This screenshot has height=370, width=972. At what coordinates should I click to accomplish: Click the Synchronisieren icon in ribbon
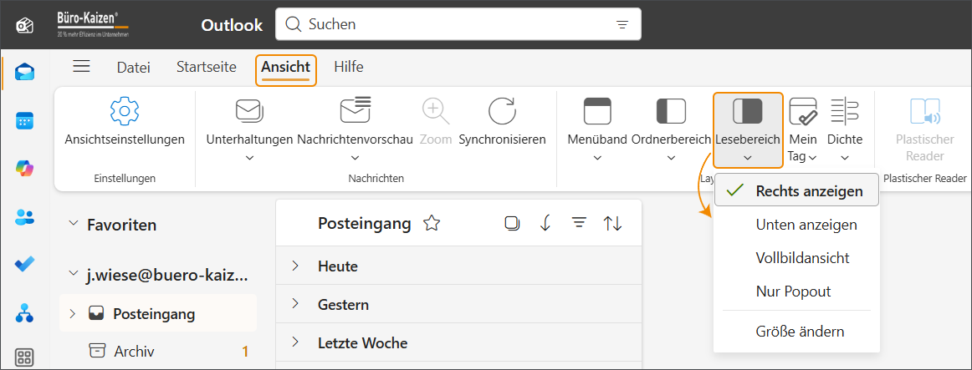(502, 111)
